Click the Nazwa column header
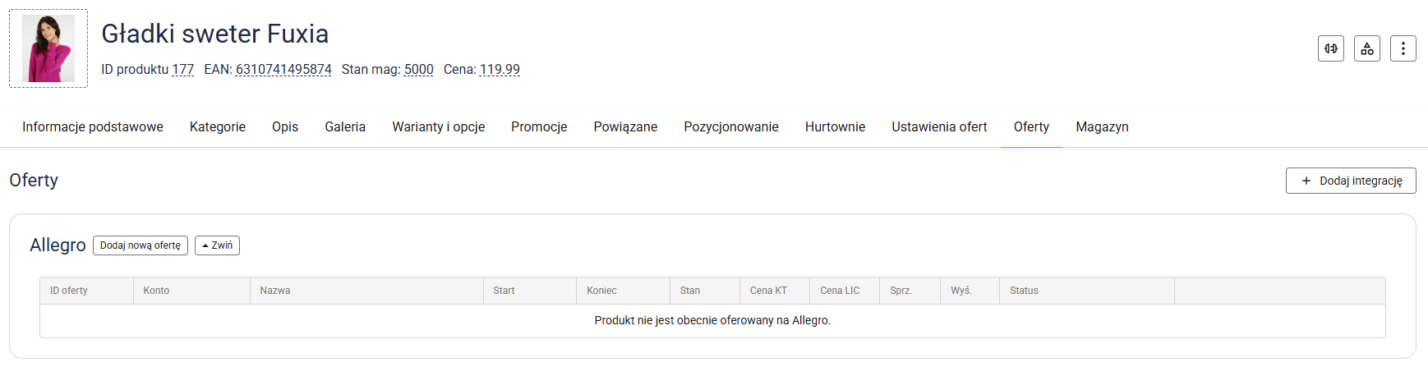Viewport: 1428px width, 367px height. tap(275, 291)
